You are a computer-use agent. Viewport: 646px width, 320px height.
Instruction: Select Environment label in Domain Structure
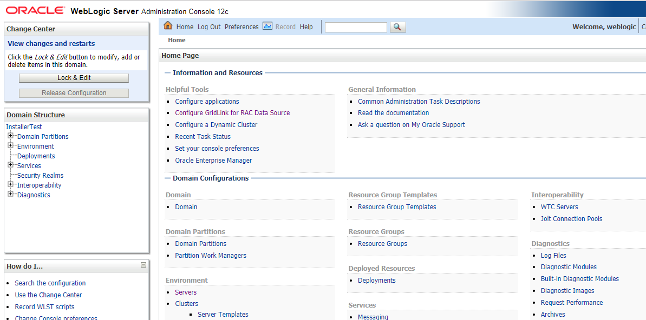(35, 146)
